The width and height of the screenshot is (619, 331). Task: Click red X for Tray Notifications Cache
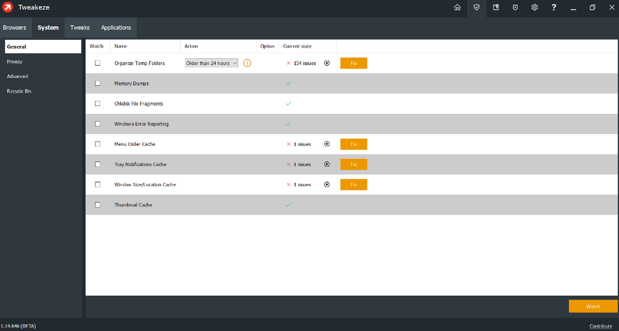(x=288, y=164)
